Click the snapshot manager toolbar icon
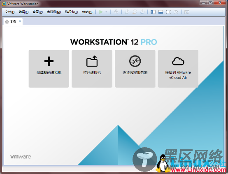 [x=142, y=12]
